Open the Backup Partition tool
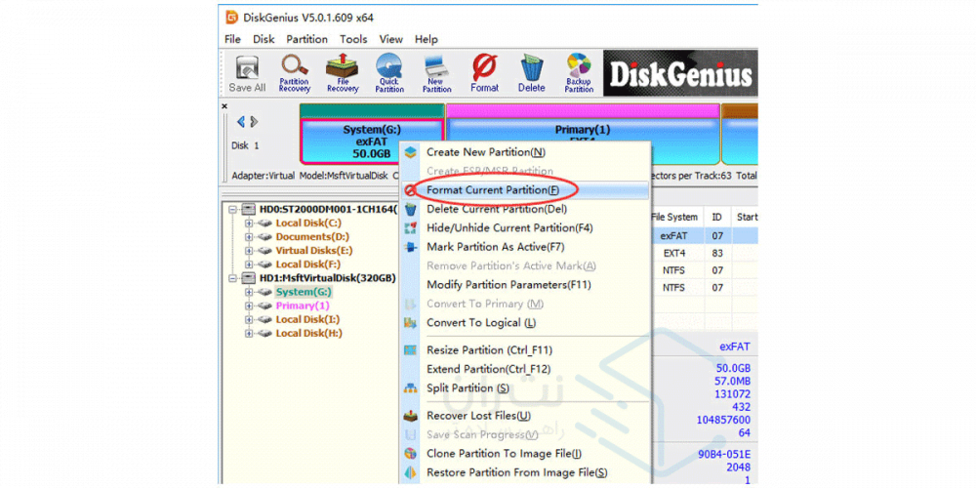This screenshot has height=488, width=976. (x=579, y=73)
